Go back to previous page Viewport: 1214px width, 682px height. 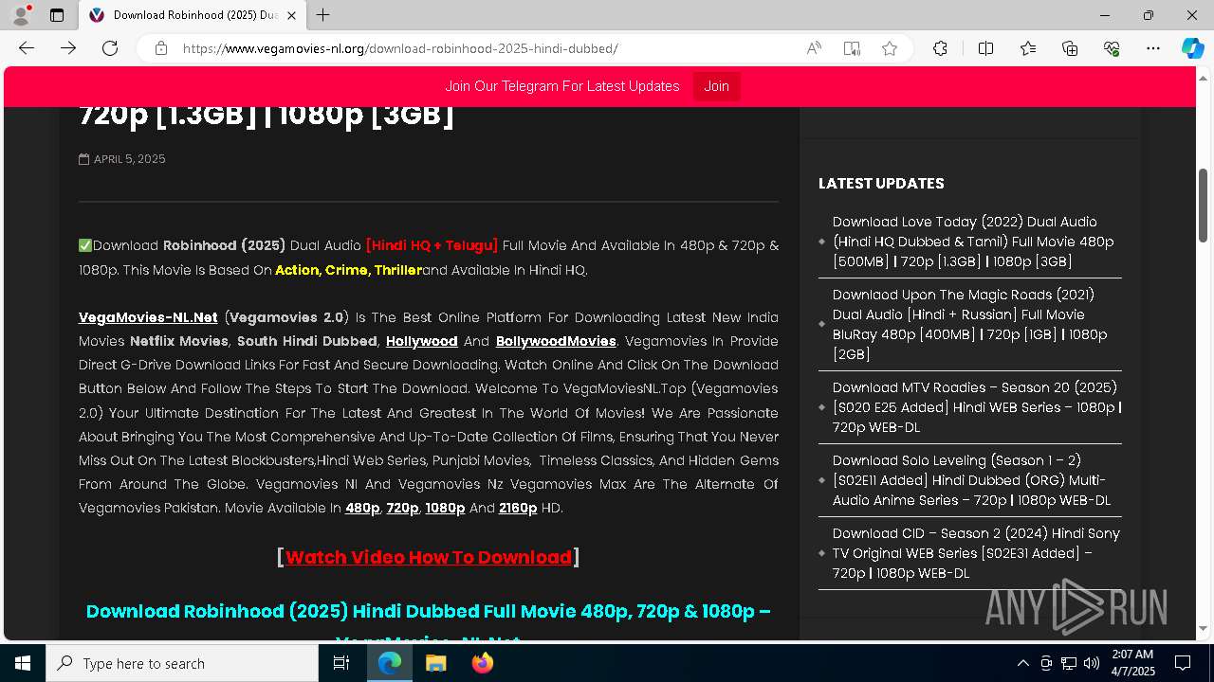pyautogui.click(x=27, y=48)
